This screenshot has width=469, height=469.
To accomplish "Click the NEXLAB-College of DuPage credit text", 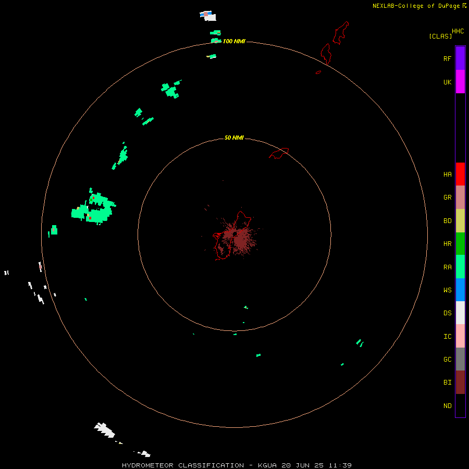I will [416, 6].
